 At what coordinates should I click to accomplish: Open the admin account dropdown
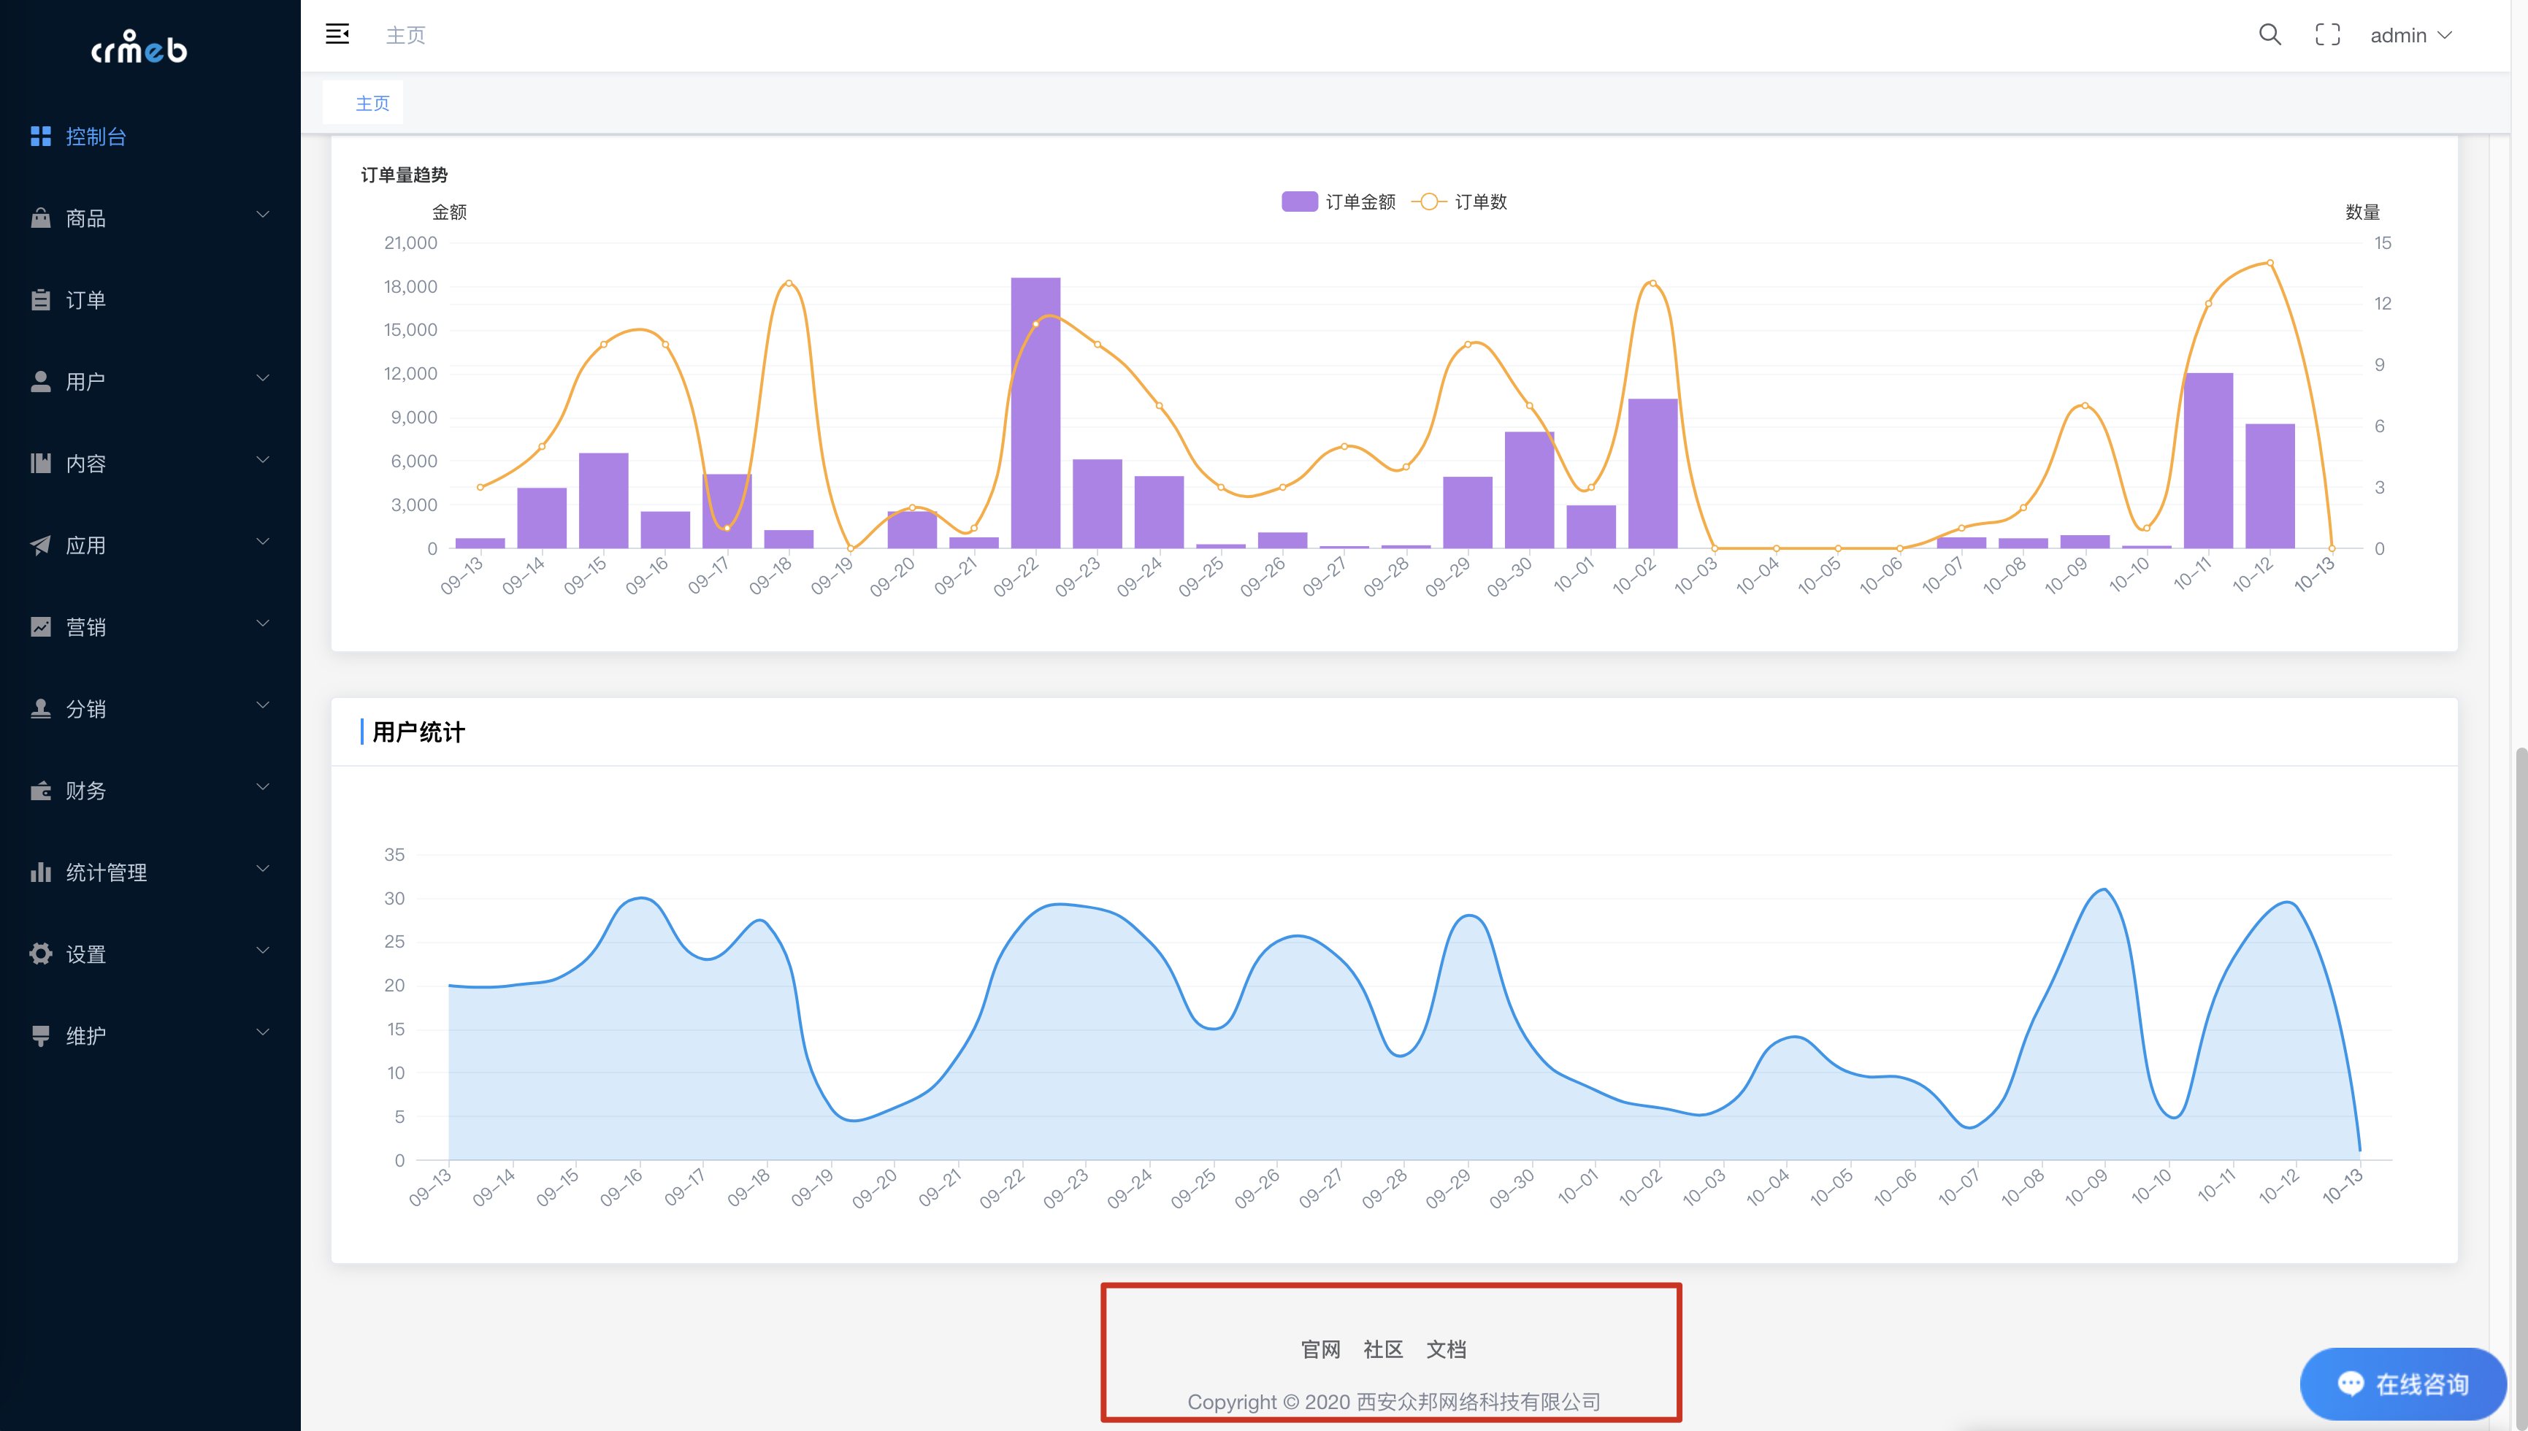click(x=2411, y=35)
